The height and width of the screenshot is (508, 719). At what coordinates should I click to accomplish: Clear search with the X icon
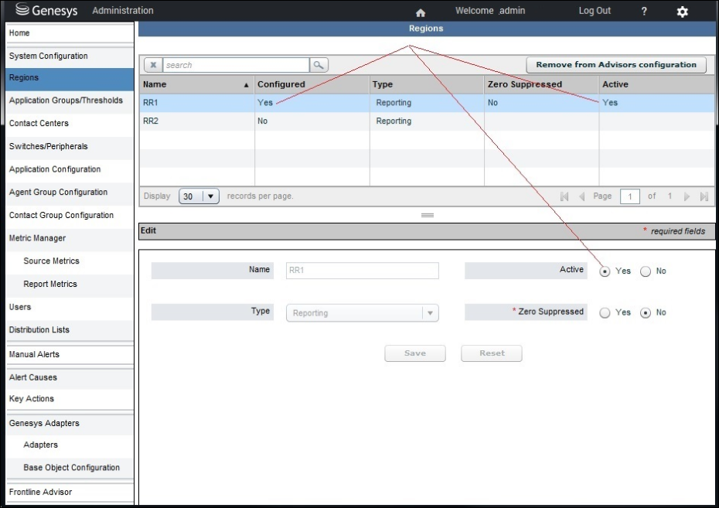[153, 65]
